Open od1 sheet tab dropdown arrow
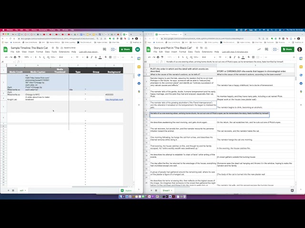This screenshot has height=228, width=305. pyautogui.click(x=25, y=190)
